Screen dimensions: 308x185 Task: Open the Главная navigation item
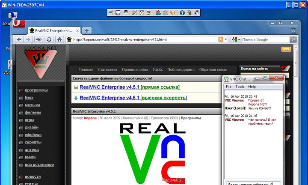86,70
